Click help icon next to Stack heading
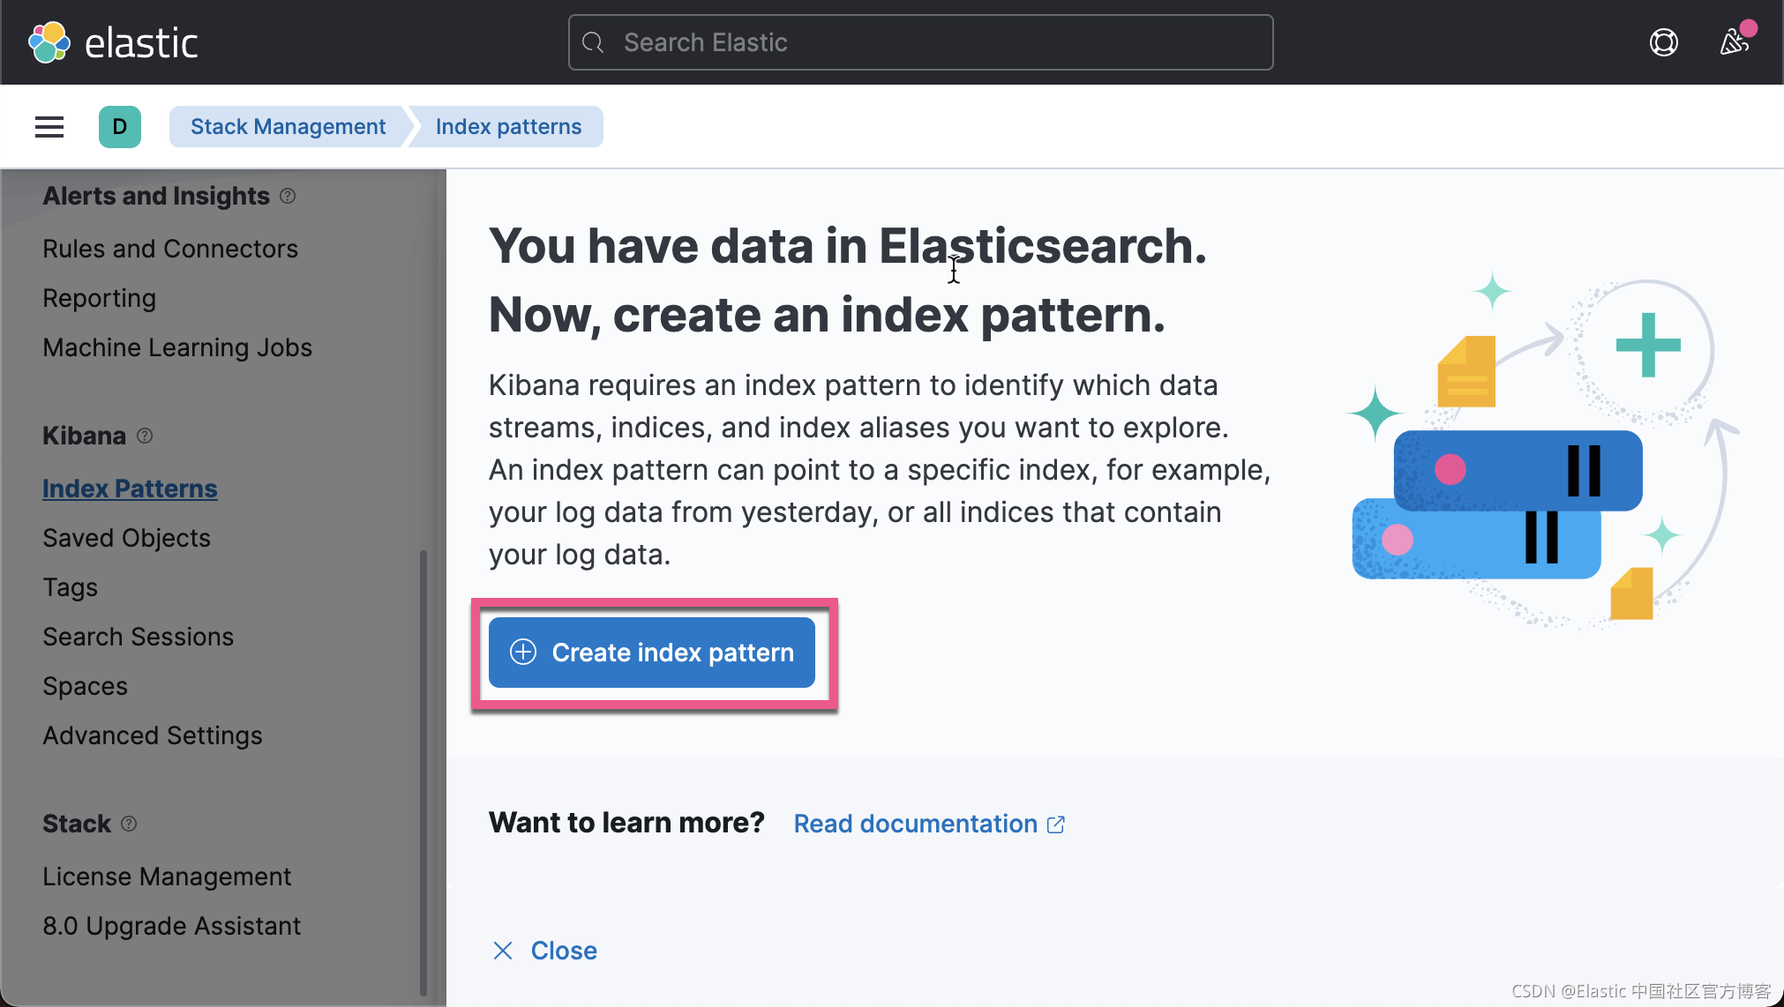This screenshot has height=1007, width=1784. click(x=129, y=824)
